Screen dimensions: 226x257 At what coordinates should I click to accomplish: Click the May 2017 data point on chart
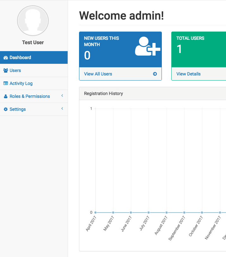coord(113,212)
